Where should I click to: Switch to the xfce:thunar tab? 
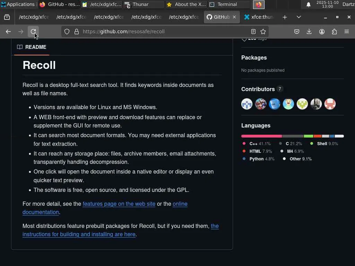click(x=258, y=17)
